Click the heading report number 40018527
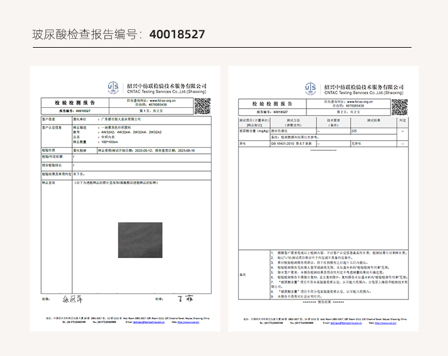The height and width of the screenshot is (356, 448). 177,34
